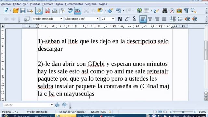Print the document with the printer icon
This screenshot has width=208, height=117.
(x=55, y=11)
